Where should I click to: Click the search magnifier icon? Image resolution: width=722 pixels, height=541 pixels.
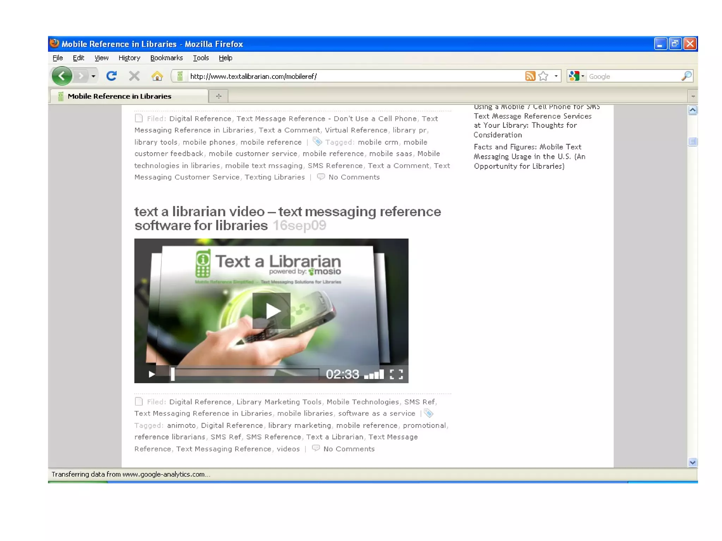686,76
